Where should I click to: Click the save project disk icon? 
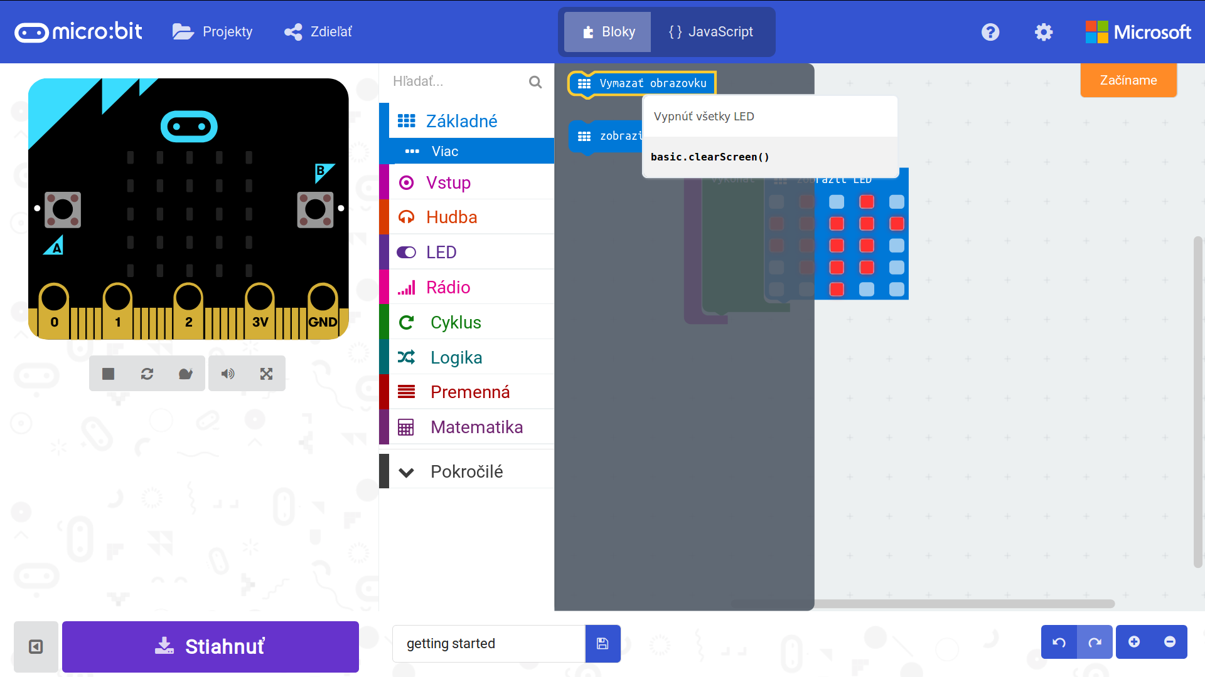602,644
